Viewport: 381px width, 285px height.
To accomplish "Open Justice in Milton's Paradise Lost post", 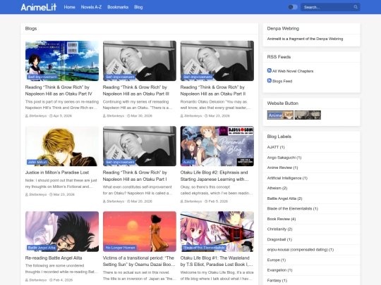I will coord(57,172).
